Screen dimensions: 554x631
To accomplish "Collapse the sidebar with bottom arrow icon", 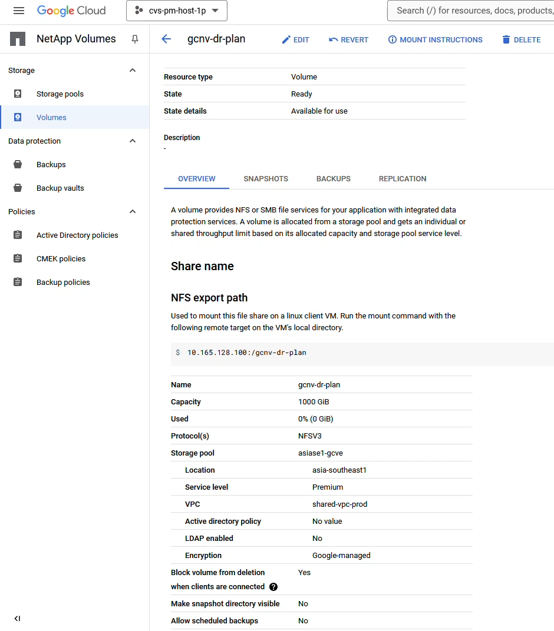I will click(x=17, y=619).
